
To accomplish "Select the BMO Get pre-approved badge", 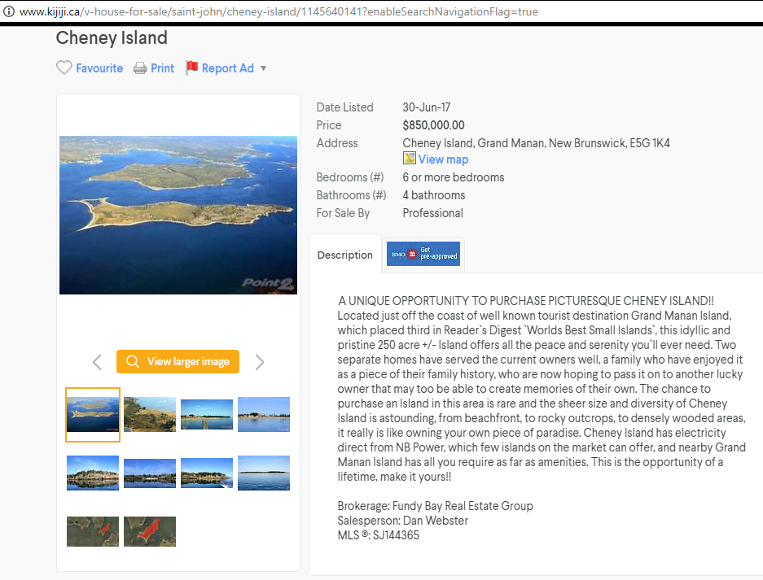I will [423, 254].
